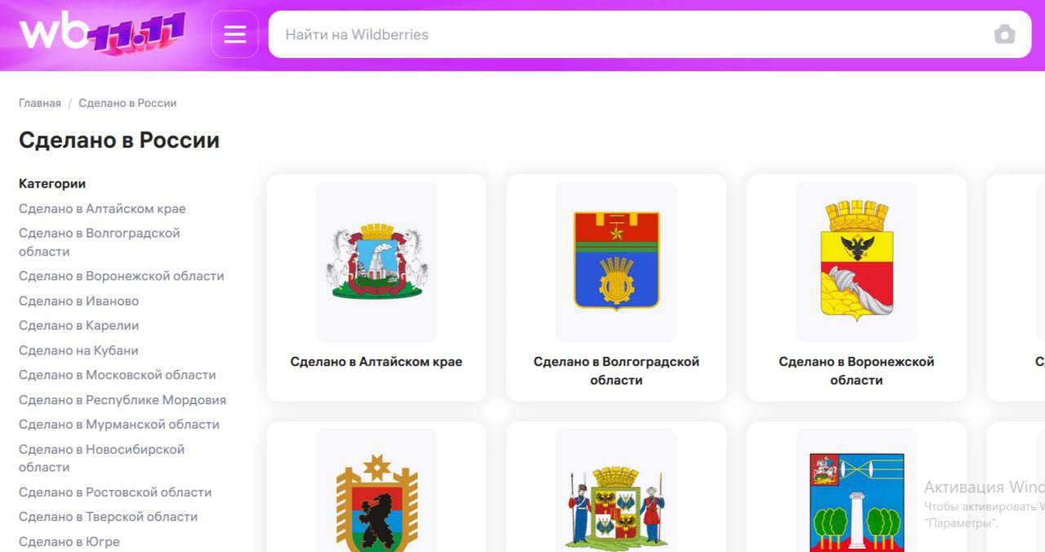Click the Wildberries 11.11 logo
The image size is (1045, 552).
pyautogui.click(x=102, y=34)
